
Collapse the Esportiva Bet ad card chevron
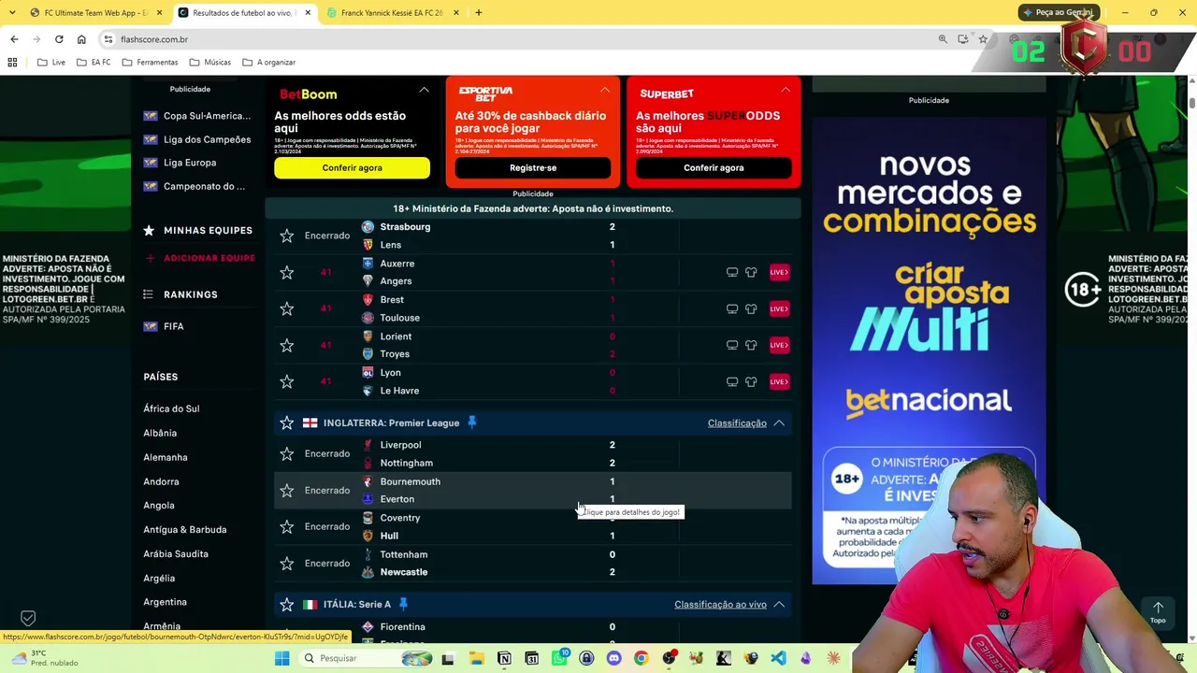tap(605, 90)
